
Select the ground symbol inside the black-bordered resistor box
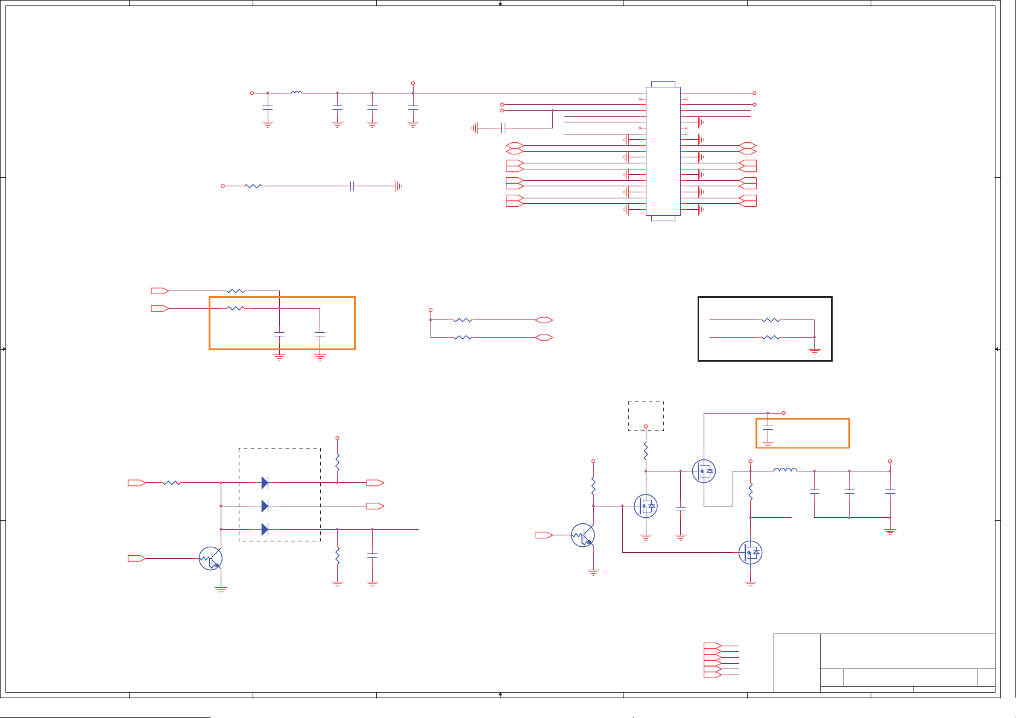tap(815, 351)
